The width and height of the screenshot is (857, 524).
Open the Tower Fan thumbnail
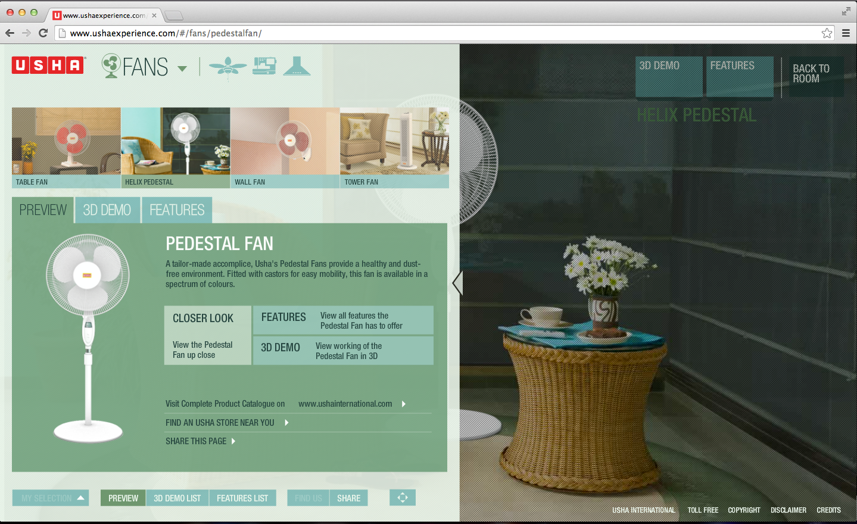pyautogui.click(x=394, y=148)
